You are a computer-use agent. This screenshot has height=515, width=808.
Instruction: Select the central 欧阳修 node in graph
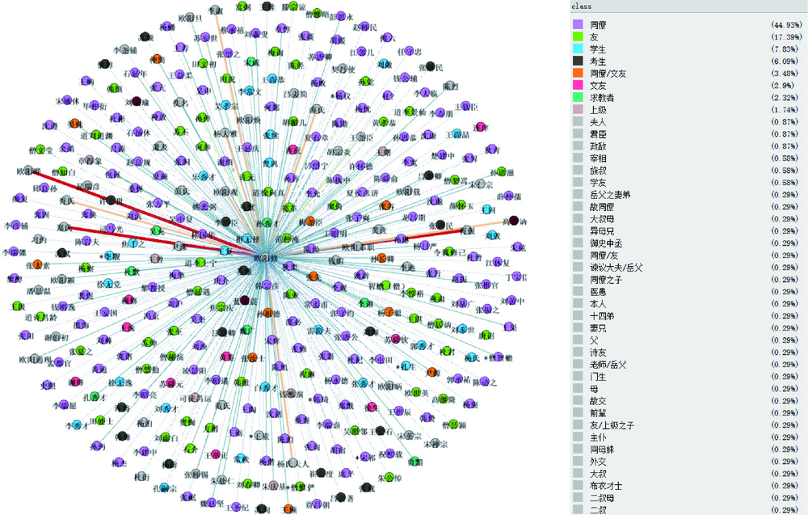(267, 257)
